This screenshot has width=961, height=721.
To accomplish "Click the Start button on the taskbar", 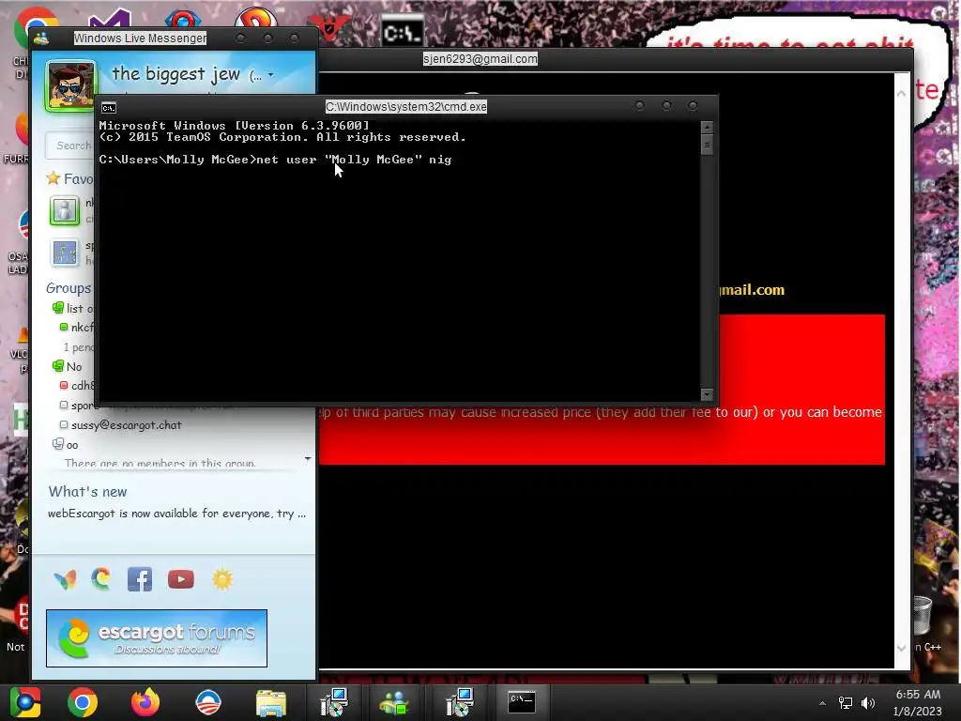I will click(25, 702).
